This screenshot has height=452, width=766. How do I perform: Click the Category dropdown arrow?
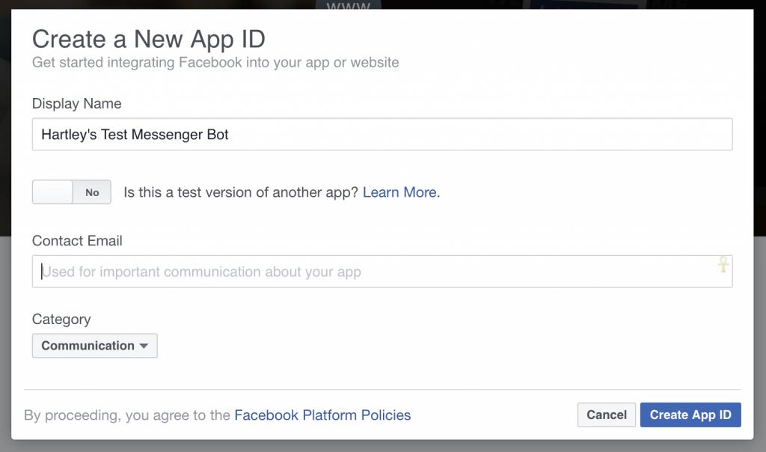pos(144,346)
